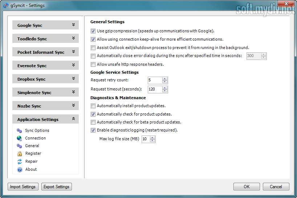Collapse the Application Settings section

pyautogui.click(x=45, y=119)
